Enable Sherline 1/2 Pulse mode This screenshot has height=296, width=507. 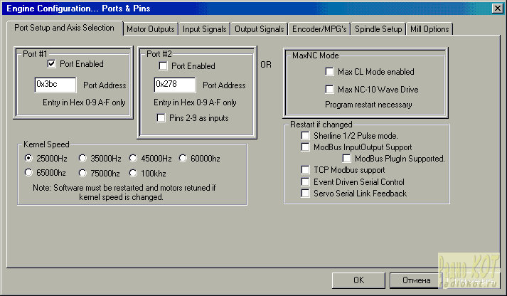click(305, 136)
